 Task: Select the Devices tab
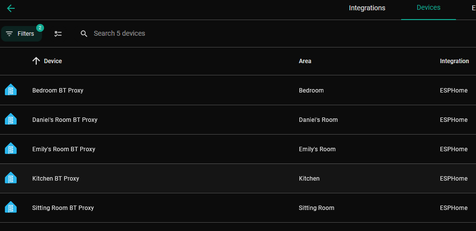coord(428,8)
